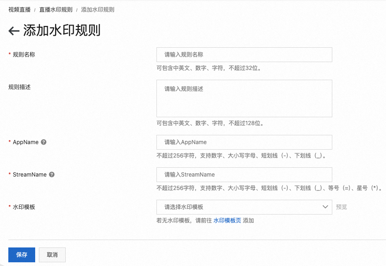
Task: Focus the 请输入规则描述 text area
Action: tap(244, 98)
